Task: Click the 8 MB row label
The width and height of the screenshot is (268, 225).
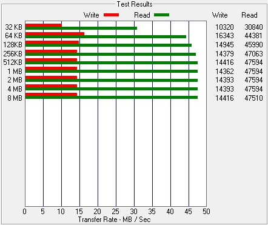Action: point(15,98)
